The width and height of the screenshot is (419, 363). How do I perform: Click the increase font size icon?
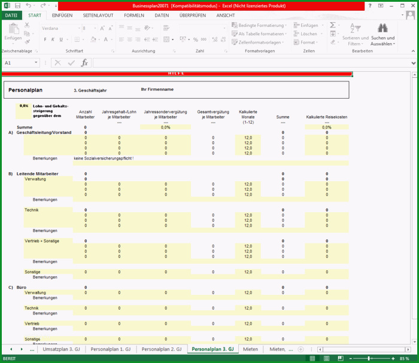tap(102, 28)
